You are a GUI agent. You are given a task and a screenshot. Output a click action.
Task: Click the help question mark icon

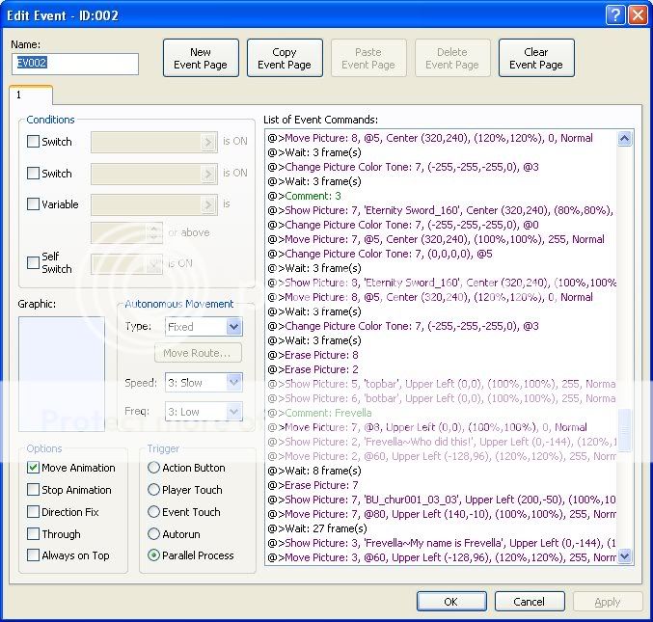click(x=615, y=14)
